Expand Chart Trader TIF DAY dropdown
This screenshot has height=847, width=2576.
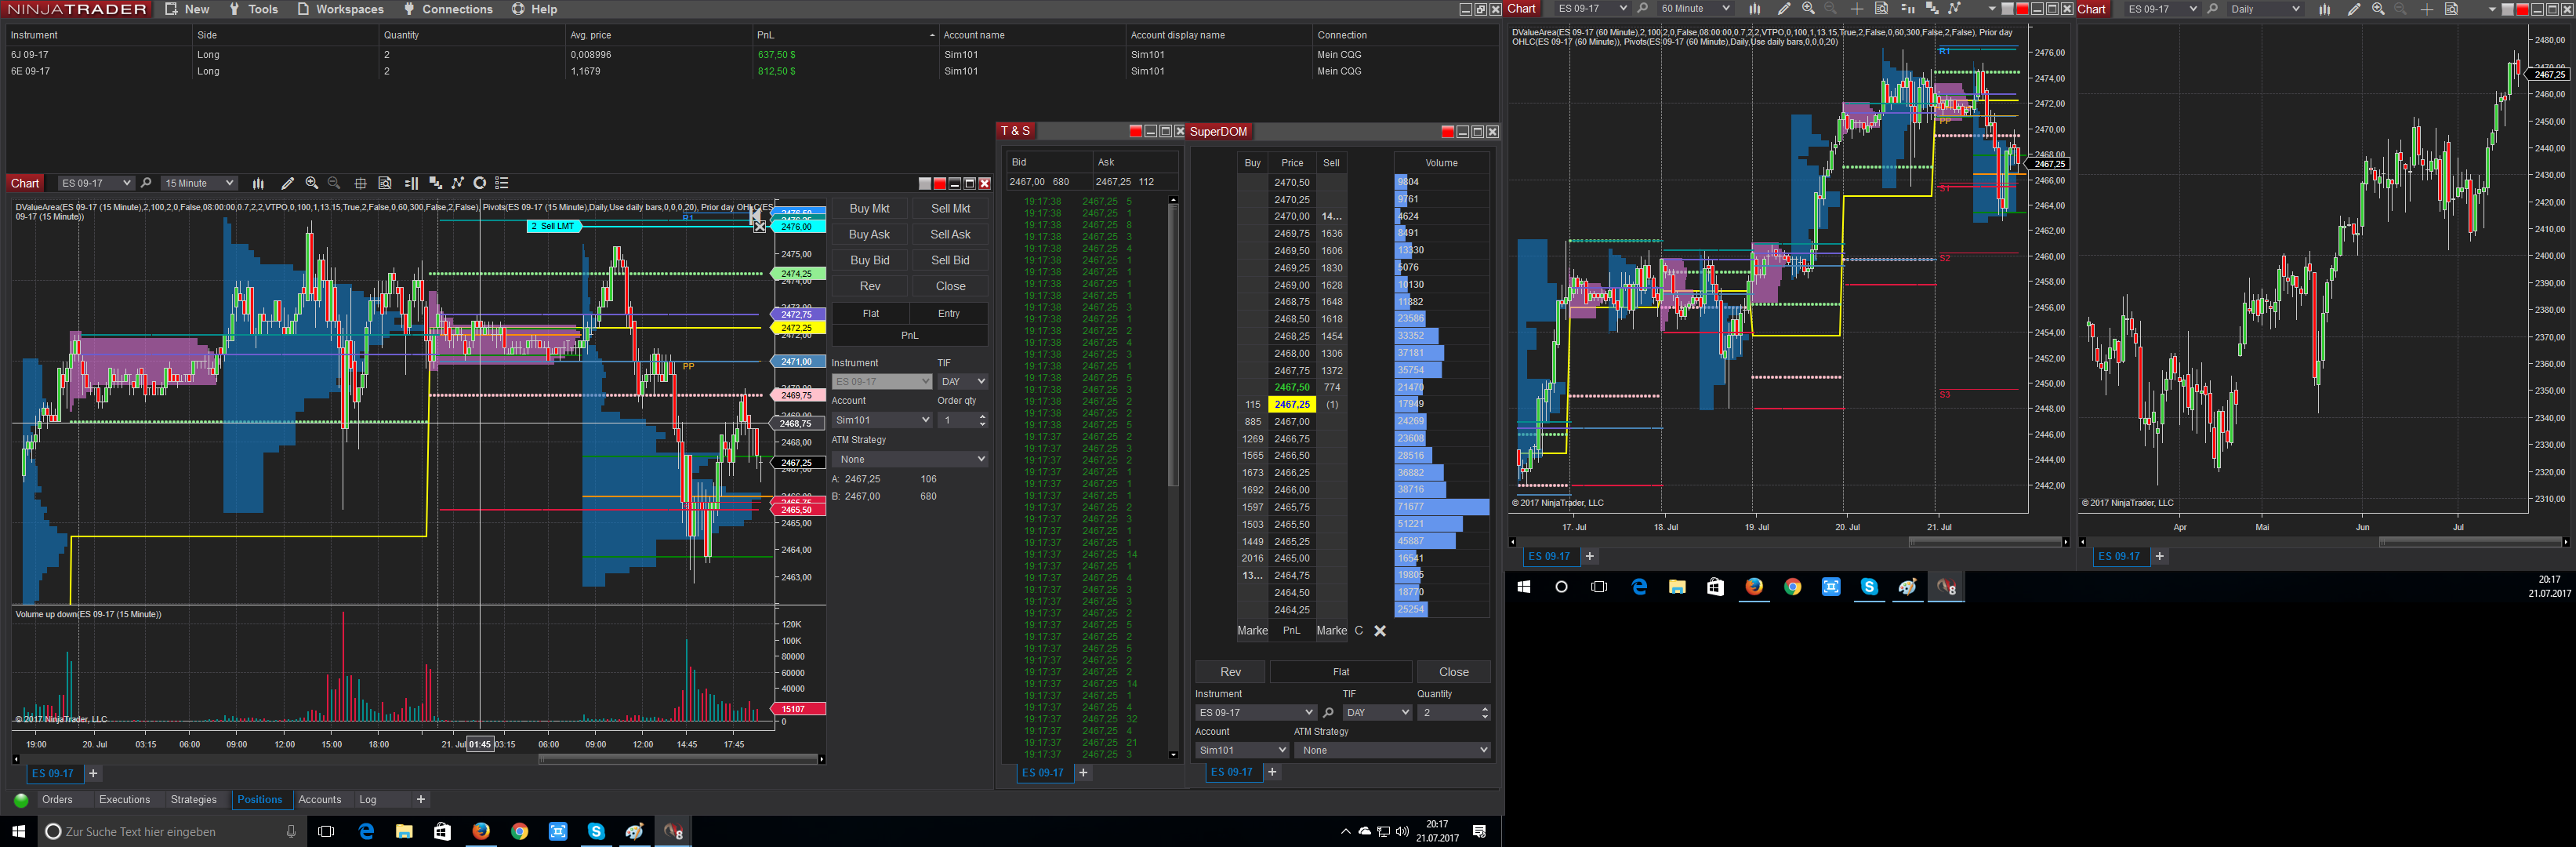(x=962, y=382)
